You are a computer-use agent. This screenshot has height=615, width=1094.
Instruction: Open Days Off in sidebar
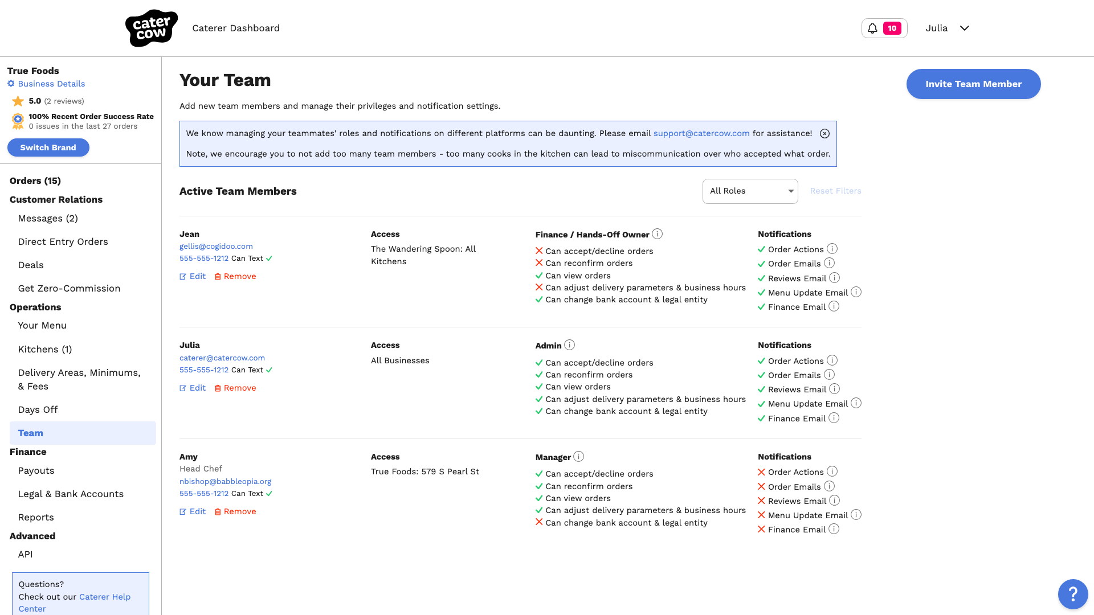38,409
